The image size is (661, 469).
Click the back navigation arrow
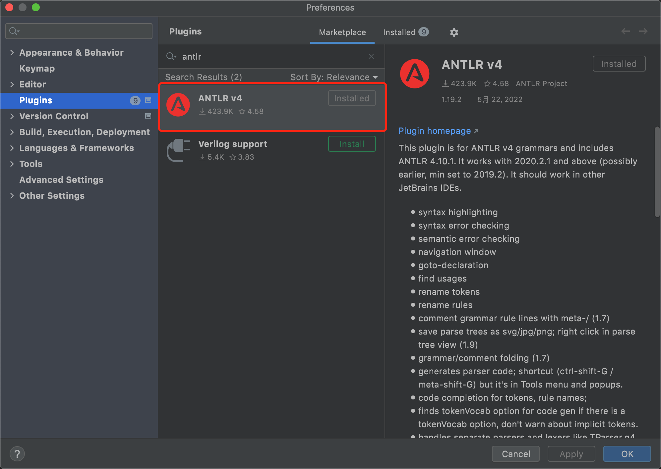[x=625, y=31]
